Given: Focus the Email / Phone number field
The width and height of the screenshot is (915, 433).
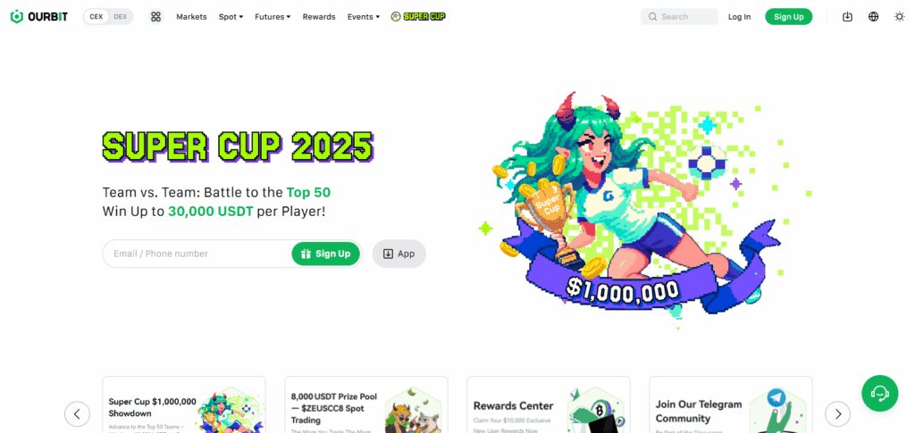Looking at the screenshot, I should pos(197,254).
